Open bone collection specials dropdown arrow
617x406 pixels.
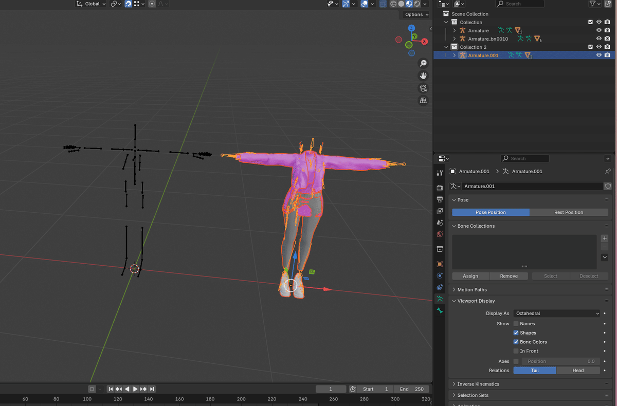click(x=605, y=257)
